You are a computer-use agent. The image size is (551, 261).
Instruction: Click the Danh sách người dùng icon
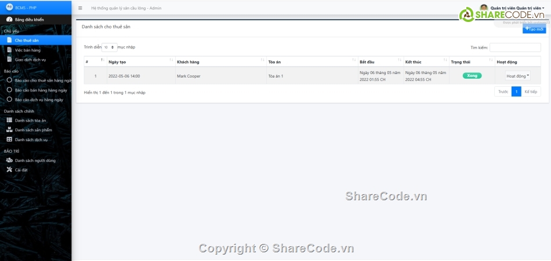[x=9, y=160]
